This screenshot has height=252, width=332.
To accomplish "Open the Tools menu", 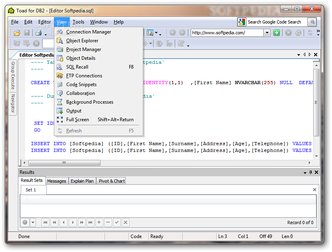I will point(78,22).
